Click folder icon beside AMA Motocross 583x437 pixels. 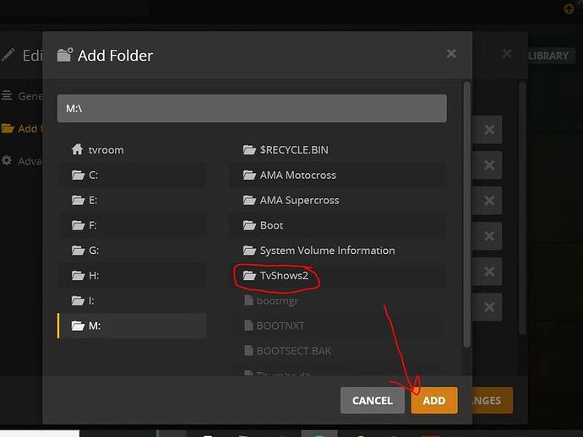249,175
